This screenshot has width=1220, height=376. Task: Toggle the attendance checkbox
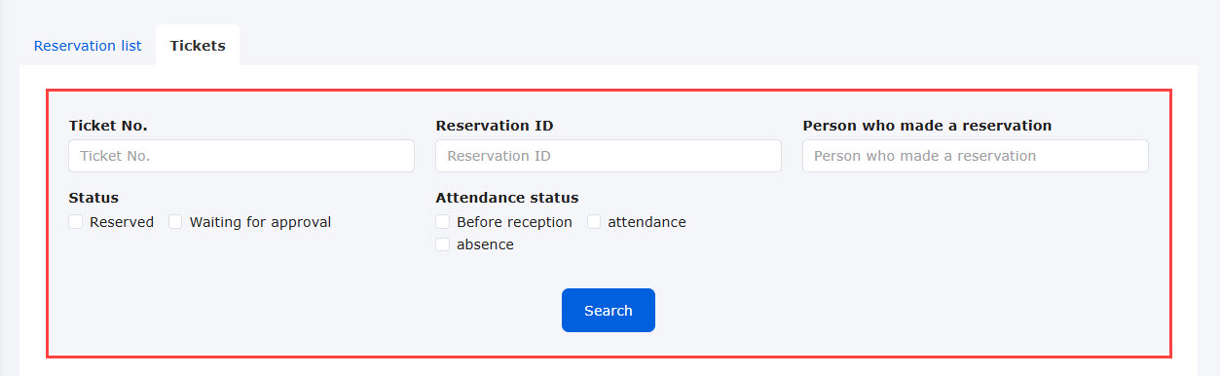594,222
